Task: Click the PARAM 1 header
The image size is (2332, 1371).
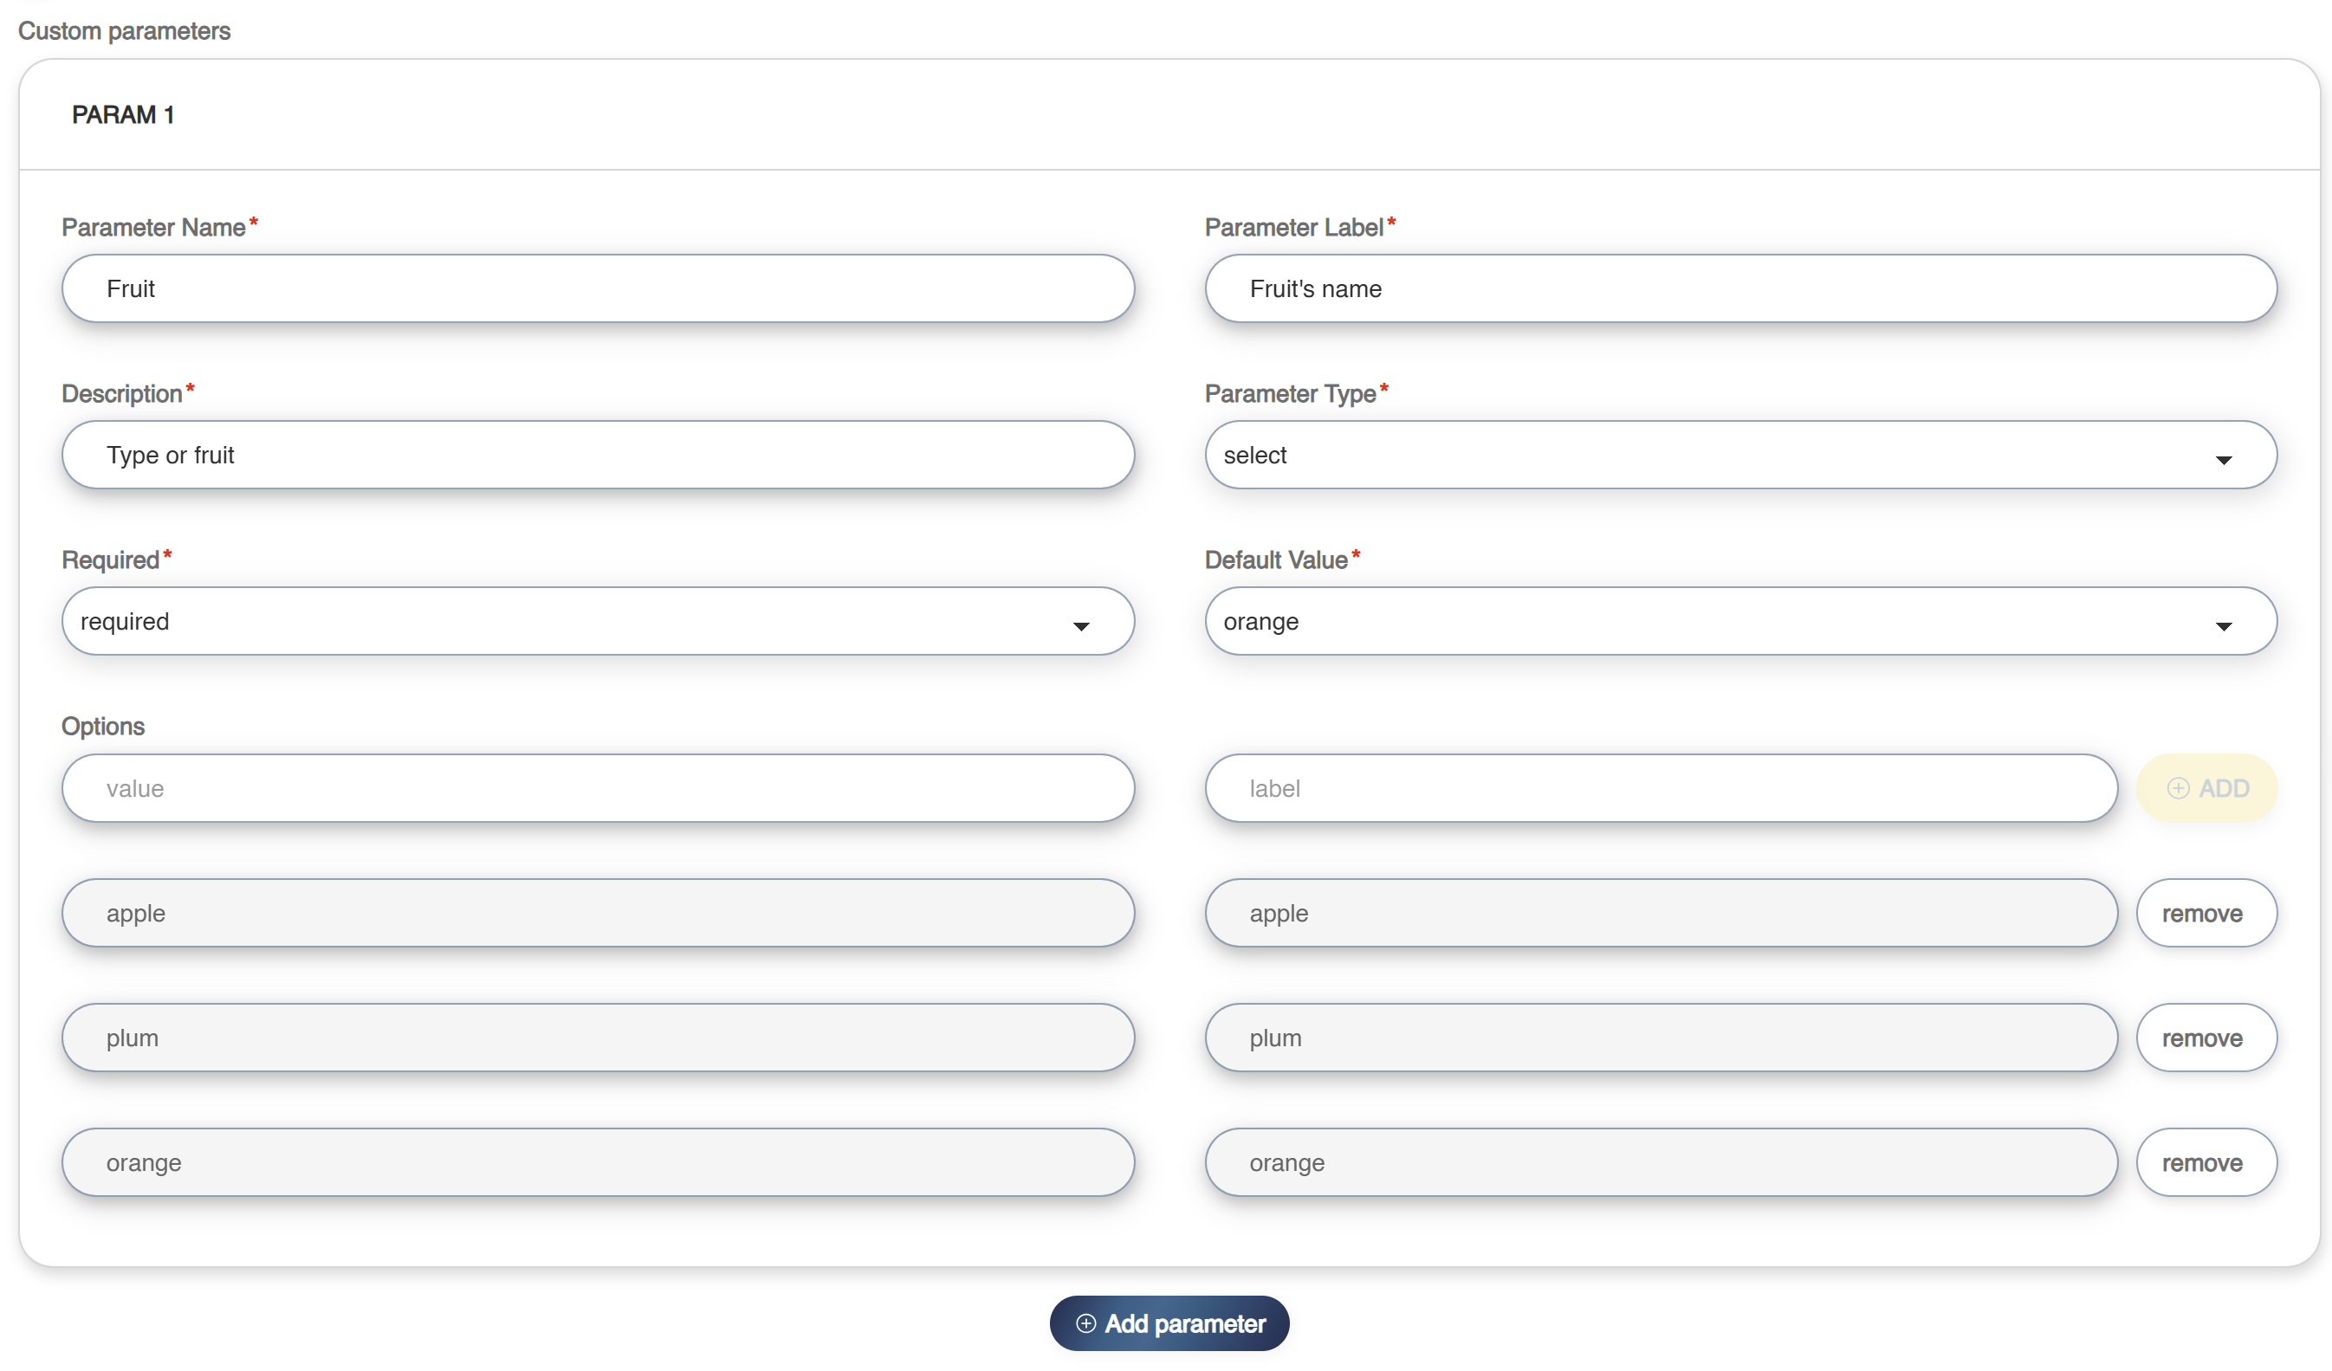Action: (x=123, y=114)
